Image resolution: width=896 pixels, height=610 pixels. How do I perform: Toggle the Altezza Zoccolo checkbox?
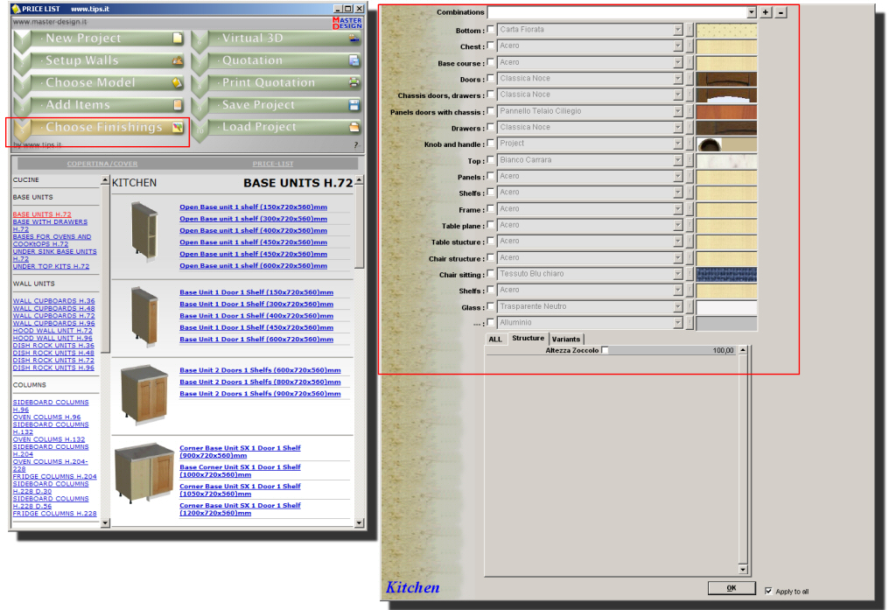click(605, 349)
